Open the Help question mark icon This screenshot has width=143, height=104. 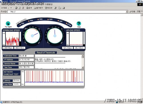click(x=79, y=23)
